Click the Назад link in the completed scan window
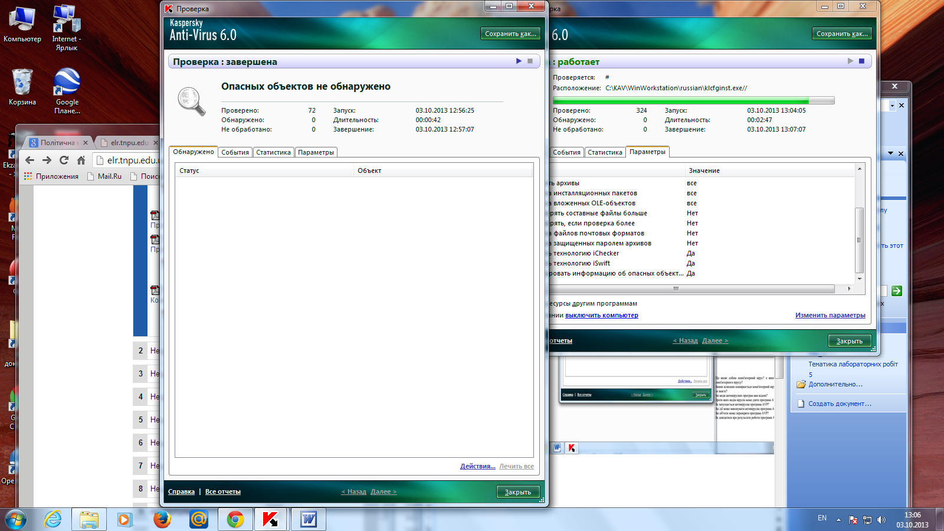The height and width of the screenshot is (531, 944). click(x=354, y=491)
